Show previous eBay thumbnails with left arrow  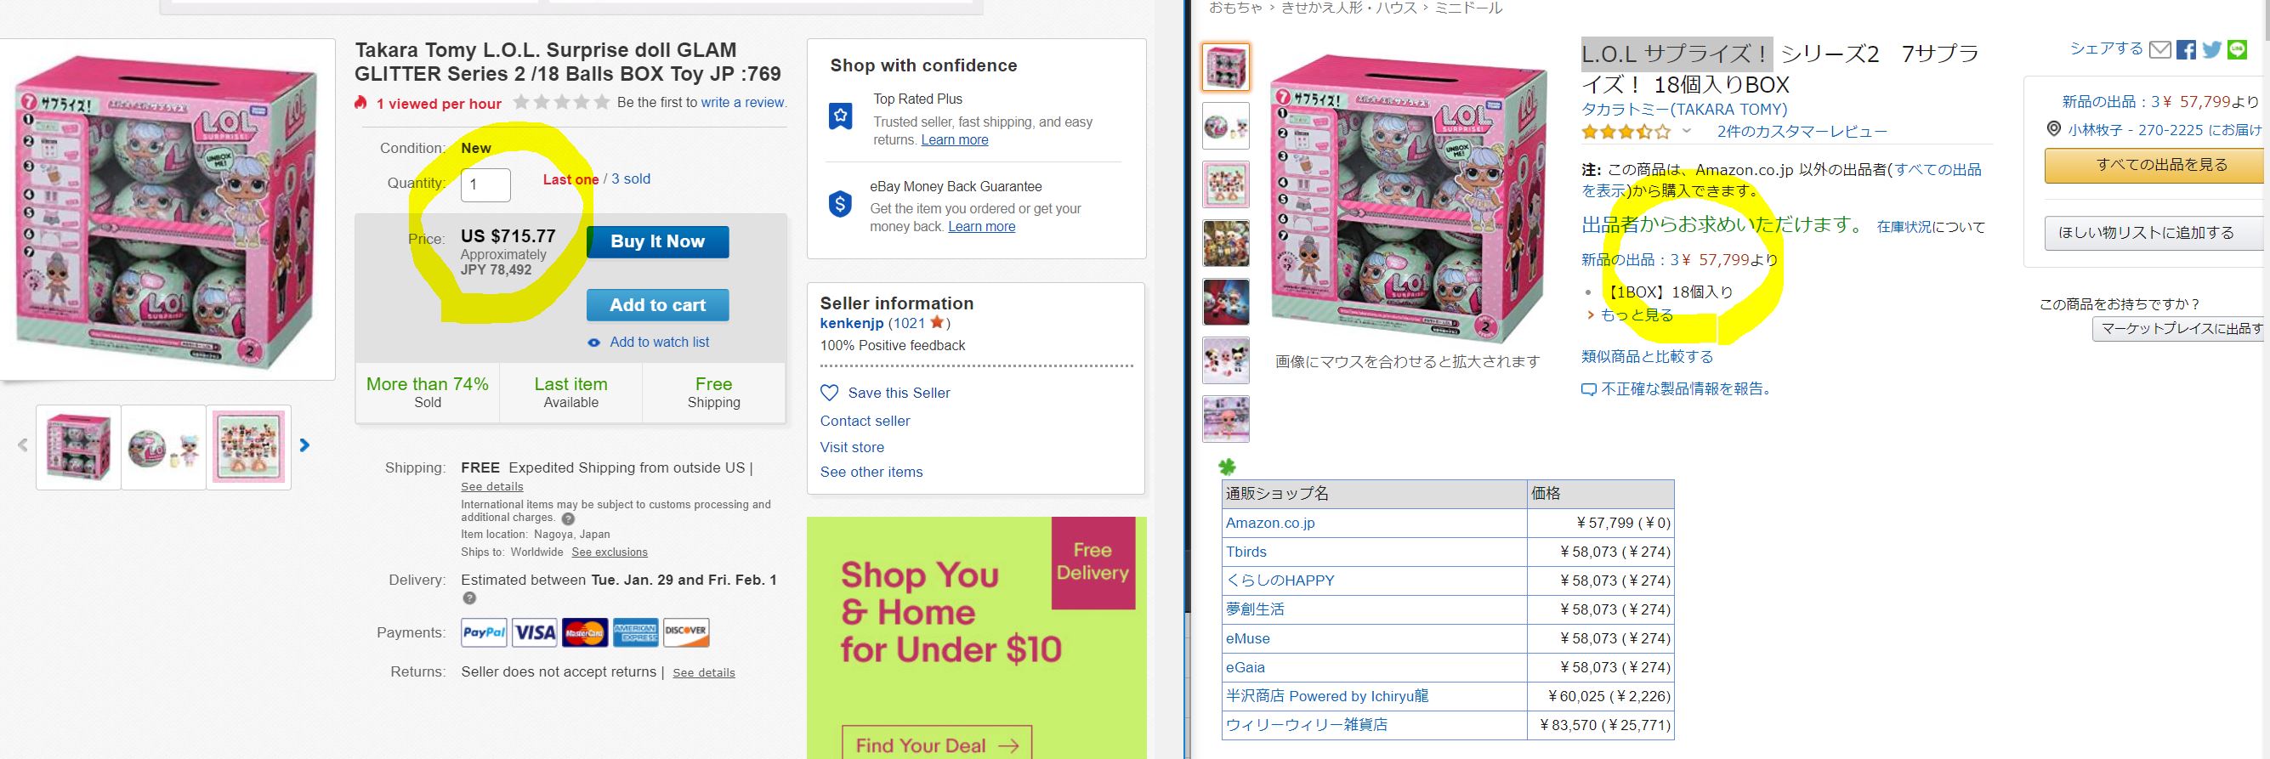[x=23, y=445]
